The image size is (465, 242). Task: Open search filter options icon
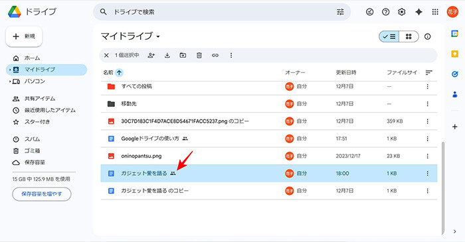click(x=340, y=12)
